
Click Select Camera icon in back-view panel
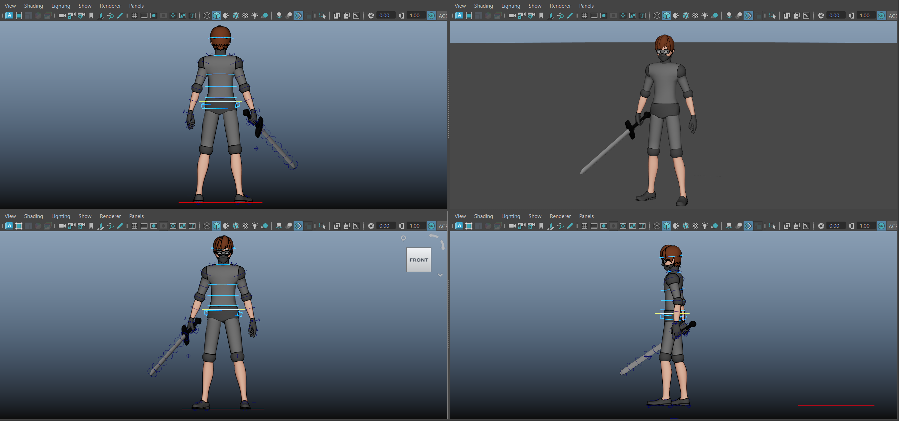(x=62, y=16)
